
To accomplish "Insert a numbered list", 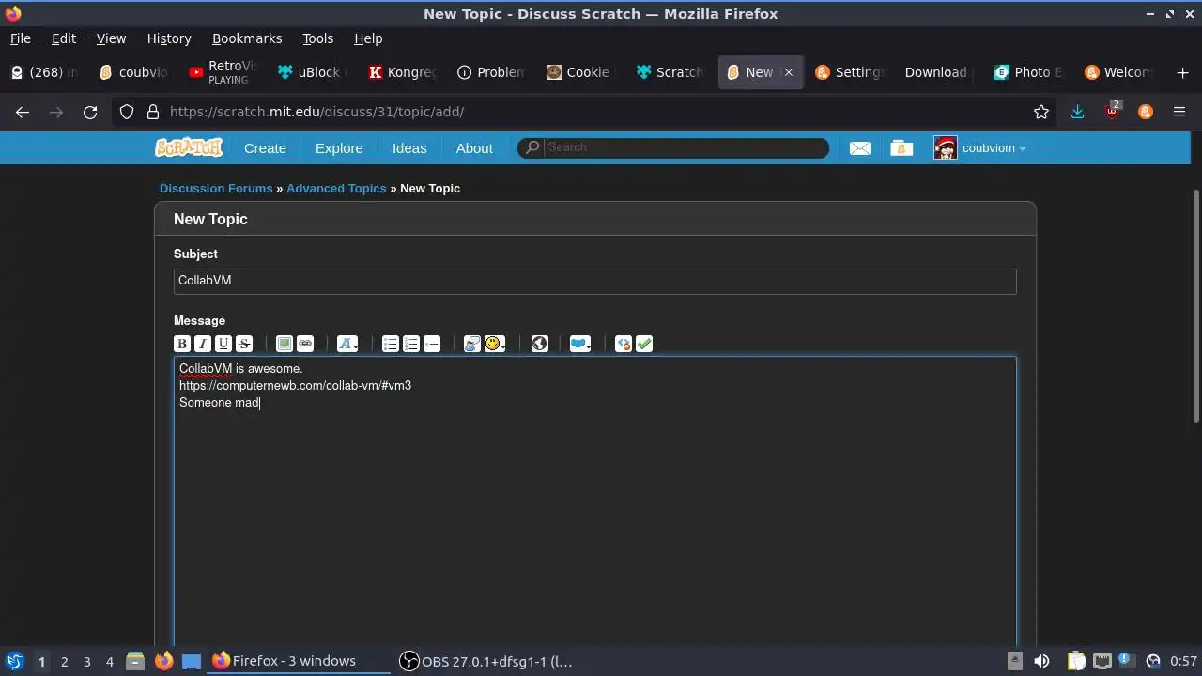I will click(x=411, y=344).
